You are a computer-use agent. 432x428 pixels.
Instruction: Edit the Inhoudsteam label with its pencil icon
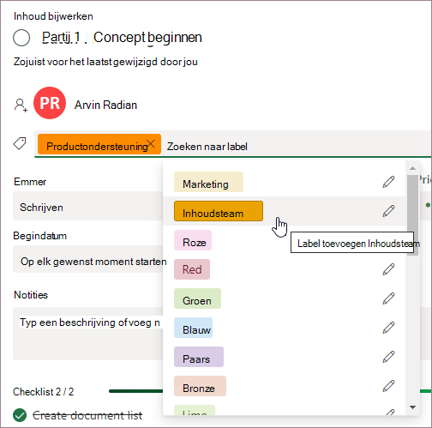point(388,211)
